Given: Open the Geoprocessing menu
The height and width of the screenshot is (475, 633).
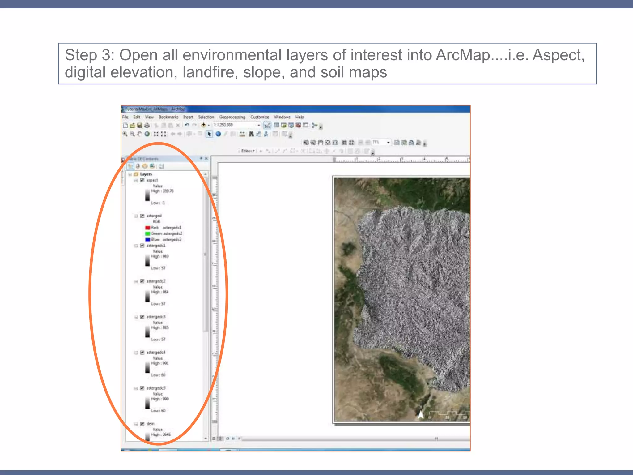Looking at the screenshot, I should pos(232,117).
